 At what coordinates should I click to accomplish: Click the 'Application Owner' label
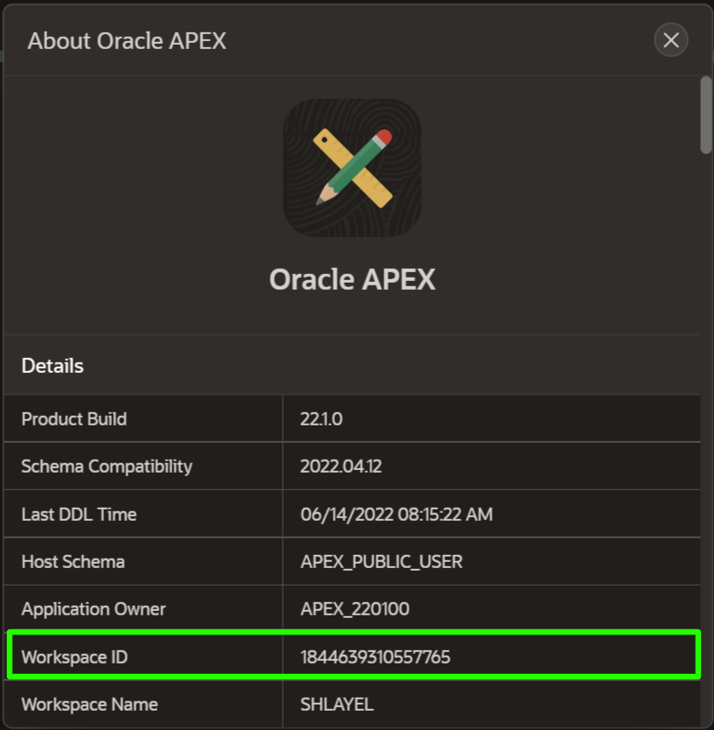pyautogui.click(x=94, y=609)
